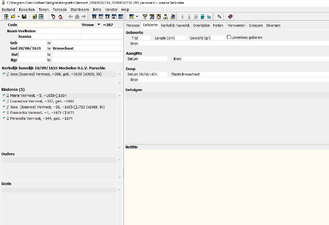Switch to the Overlijden tab
The width and height of the screenshot is (329, 225).
click(201, 25)
